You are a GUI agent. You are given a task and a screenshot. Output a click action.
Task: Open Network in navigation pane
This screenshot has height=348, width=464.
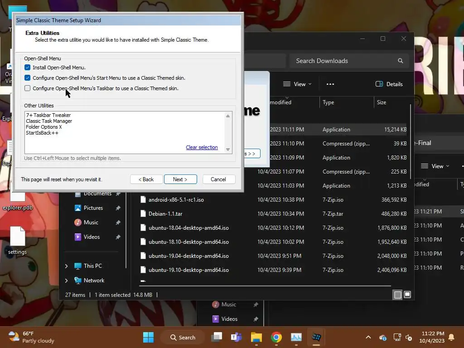tap(94, 280)
